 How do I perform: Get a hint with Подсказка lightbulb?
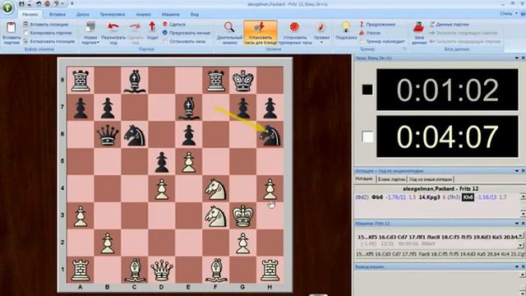click(346, 31)
